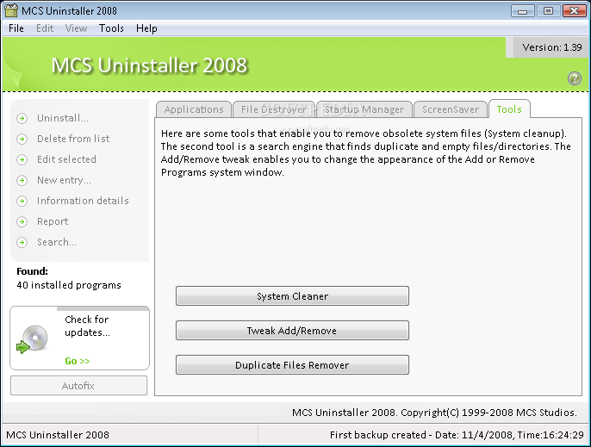Image resolution: width=591 pixels, height=447 pixels.
Task: Open the View menu
Action: tap(76, 28)
